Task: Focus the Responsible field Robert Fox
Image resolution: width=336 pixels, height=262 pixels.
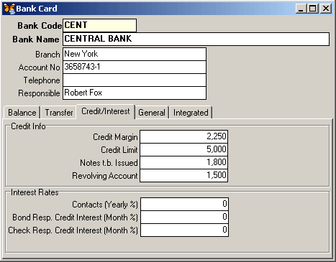Action: pos(135,93)
